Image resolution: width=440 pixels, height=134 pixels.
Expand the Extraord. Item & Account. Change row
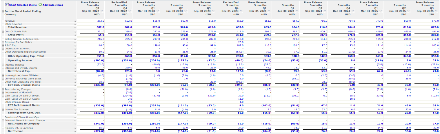[3, 120]
